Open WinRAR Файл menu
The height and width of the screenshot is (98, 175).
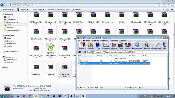coord(80,41)
